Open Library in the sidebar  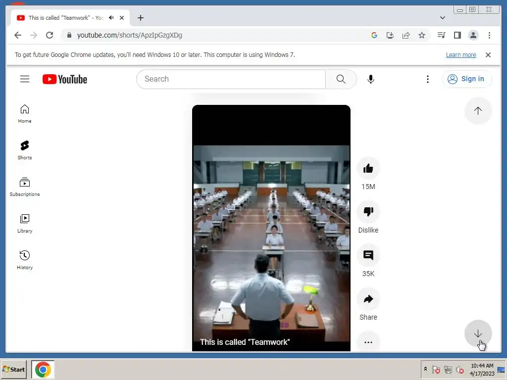[25, 224]
